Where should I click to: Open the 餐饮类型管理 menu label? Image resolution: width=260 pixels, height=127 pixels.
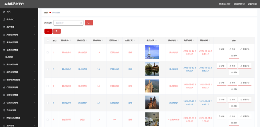(x=12, y=95)
